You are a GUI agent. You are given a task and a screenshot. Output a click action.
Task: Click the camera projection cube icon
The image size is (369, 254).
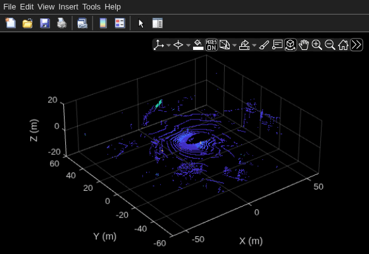click(225, 45)
